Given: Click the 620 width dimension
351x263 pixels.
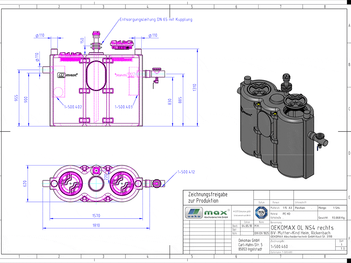Looking at the screenshot, I should [x=25, y=184].
